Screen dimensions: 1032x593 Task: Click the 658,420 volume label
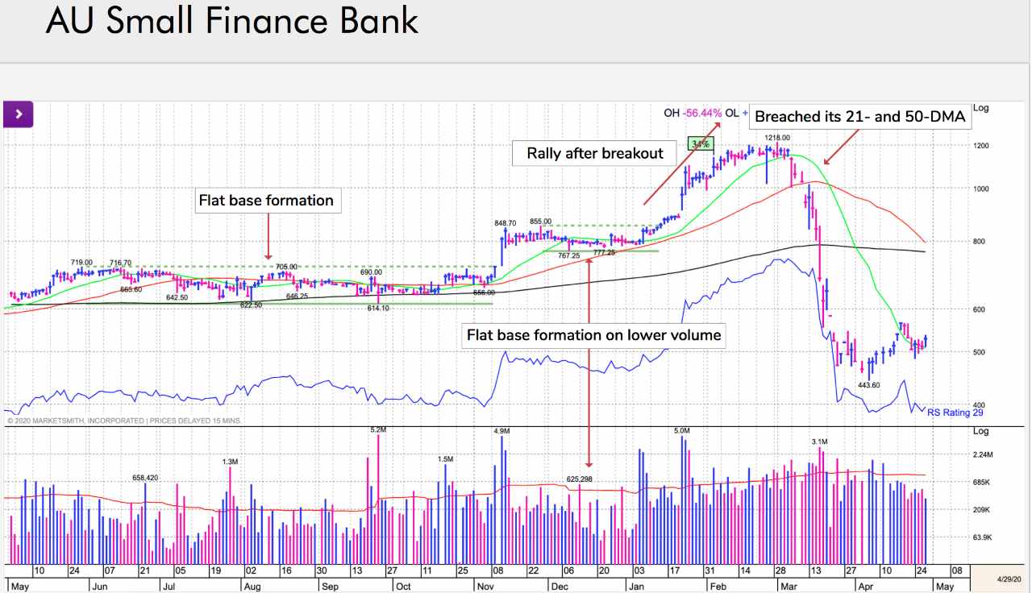tap(145, 478)
